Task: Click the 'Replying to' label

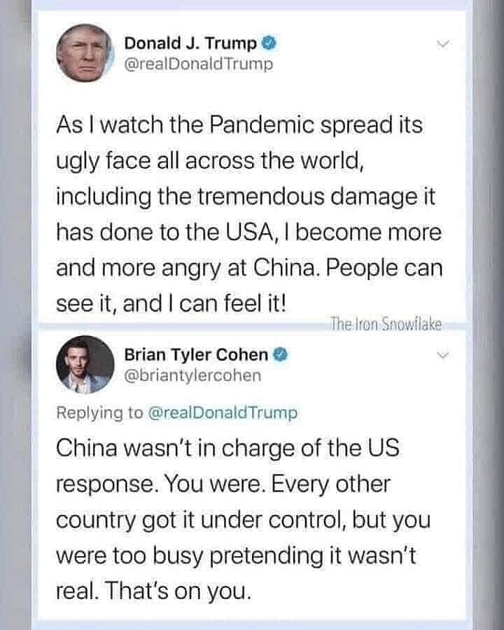Action: (99, 414)
